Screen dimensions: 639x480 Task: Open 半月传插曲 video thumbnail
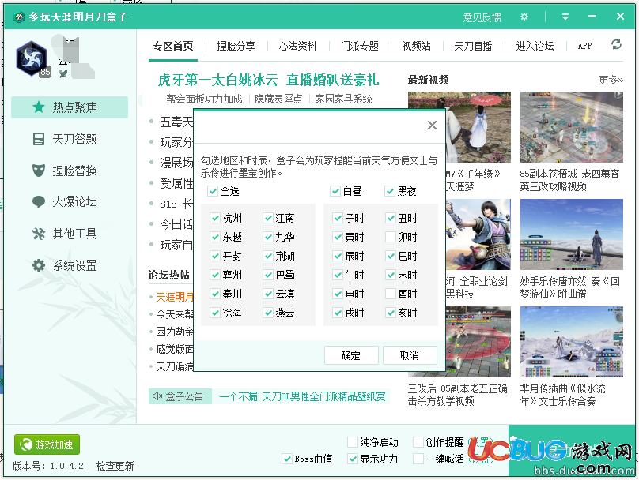pyautogui.click(x=571, y=342)
